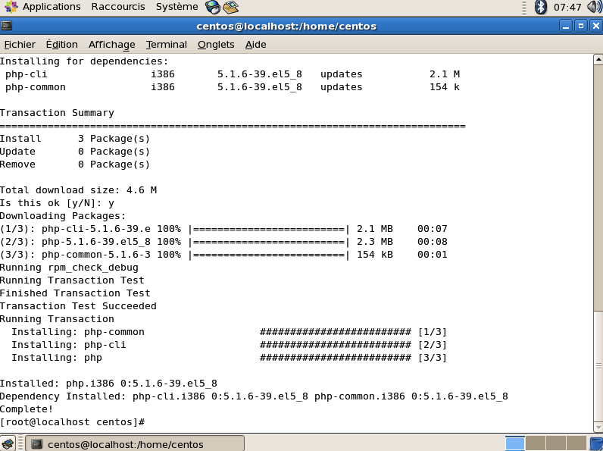
Task: Switch to the first workspace
Action: (x=514, y=443)
